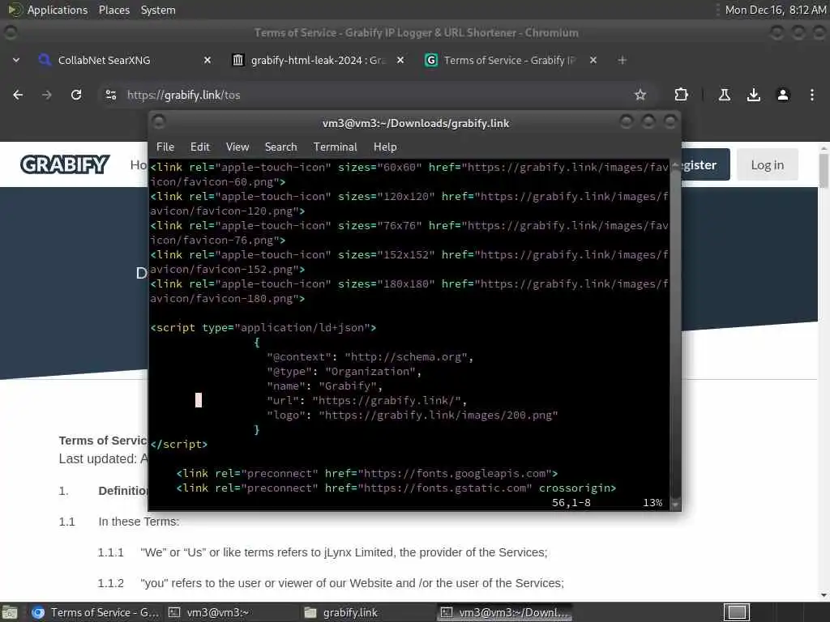Click the browser page vertical scrollbar

pyautogui.click(x=824, y=170)
